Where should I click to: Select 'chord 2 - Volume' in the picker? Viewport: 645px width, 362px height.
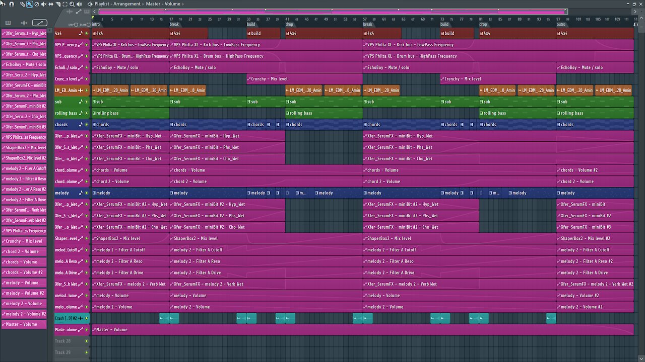24,251
